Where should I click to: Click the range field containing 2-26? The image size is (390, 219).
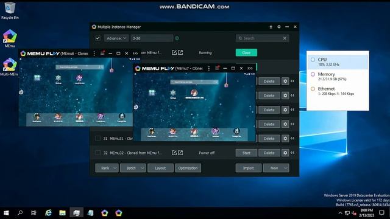click(152, 38)
